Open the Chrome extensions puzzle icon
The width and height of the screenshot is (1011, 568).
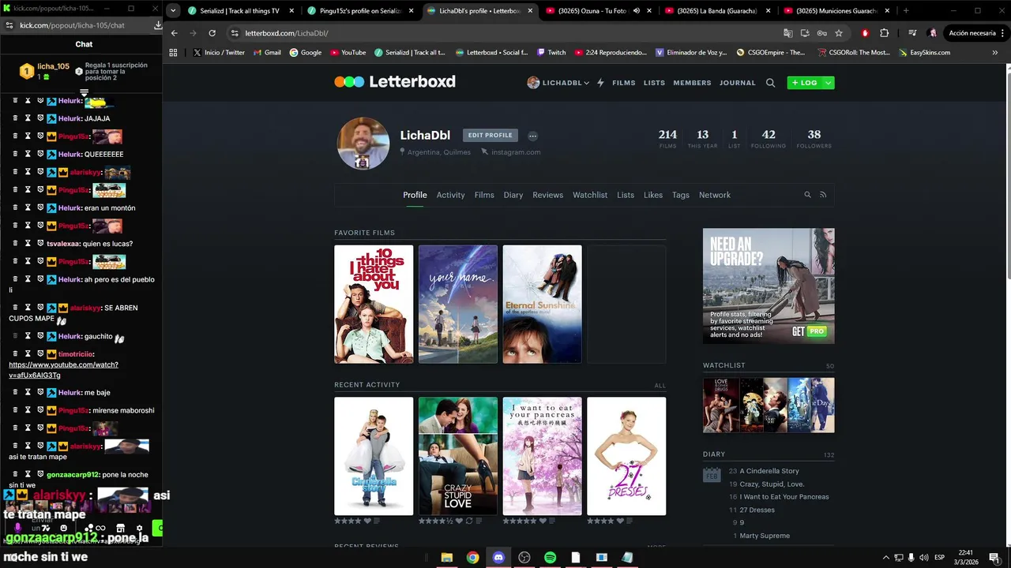tap(884, 33)
